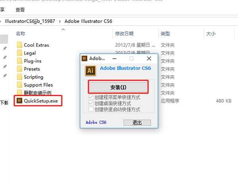Click the Ai icon in installer title bar
This screenshot has height=183, width=238.
coord(84,58)
